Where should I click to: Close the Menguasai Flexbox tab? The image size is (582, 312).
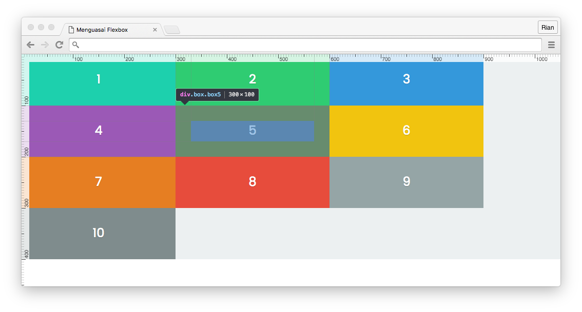(x=155, y=29)
